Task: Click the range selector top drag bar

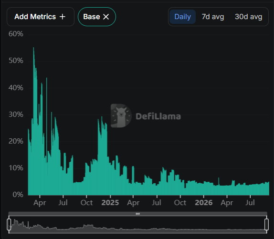Action: click(137, 214)
